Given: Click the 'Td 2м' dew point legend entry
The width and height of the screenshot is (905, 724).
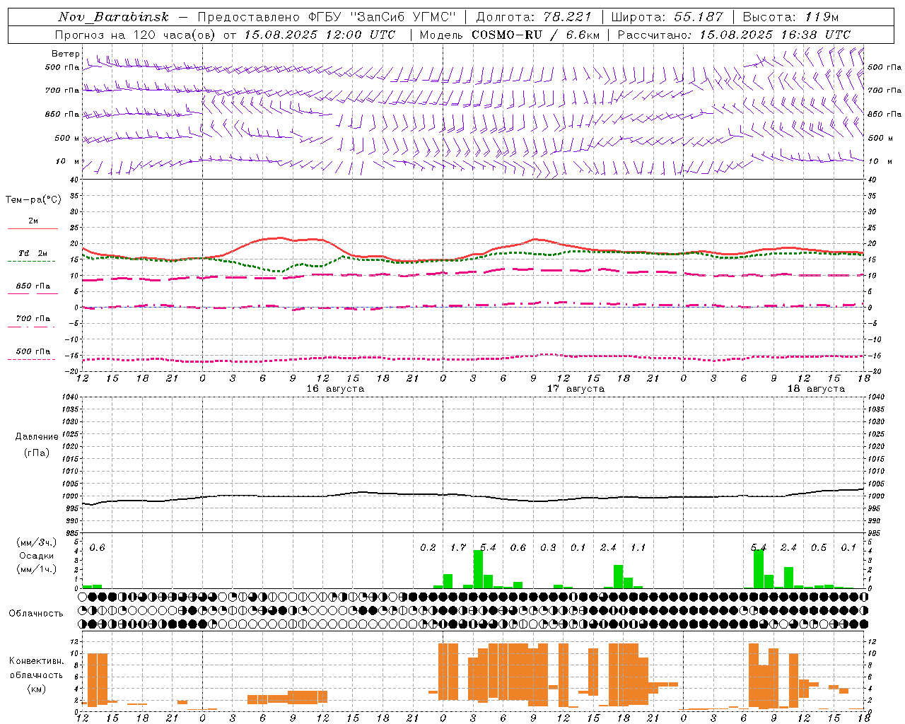Looking at the screenshot, I should click(x=33, y=253).
